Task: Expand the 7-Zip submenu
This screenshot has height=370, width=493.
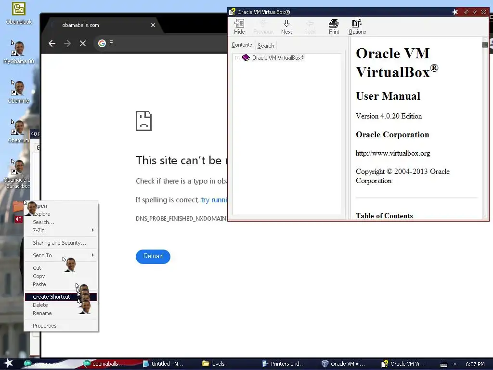Action: pos(61,230)
